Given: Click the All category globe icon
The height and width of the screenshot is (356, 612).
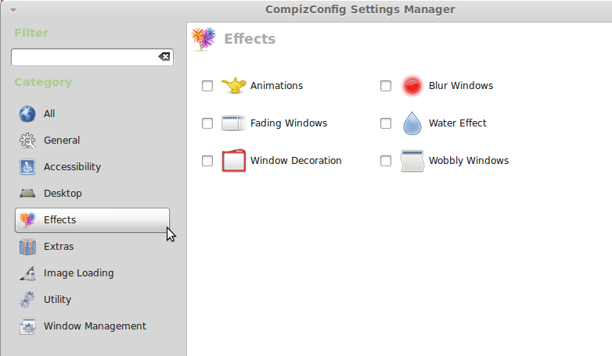Looking at the screenshot, I should click(x=27, y=114).
